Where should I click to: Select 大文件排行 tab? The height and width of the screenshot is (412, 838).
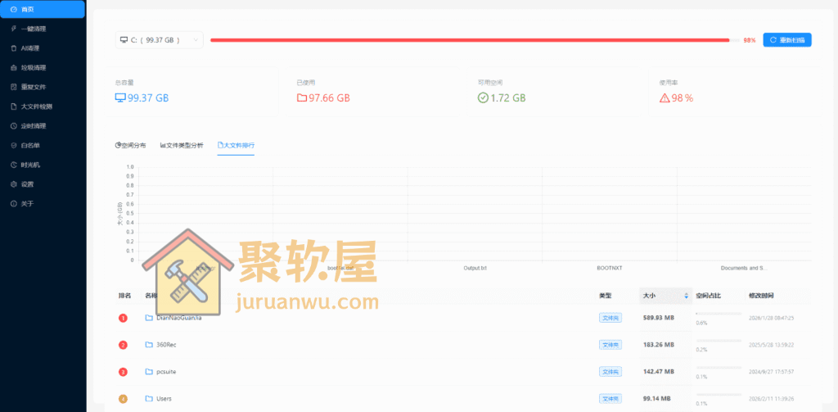coord(236,145)
